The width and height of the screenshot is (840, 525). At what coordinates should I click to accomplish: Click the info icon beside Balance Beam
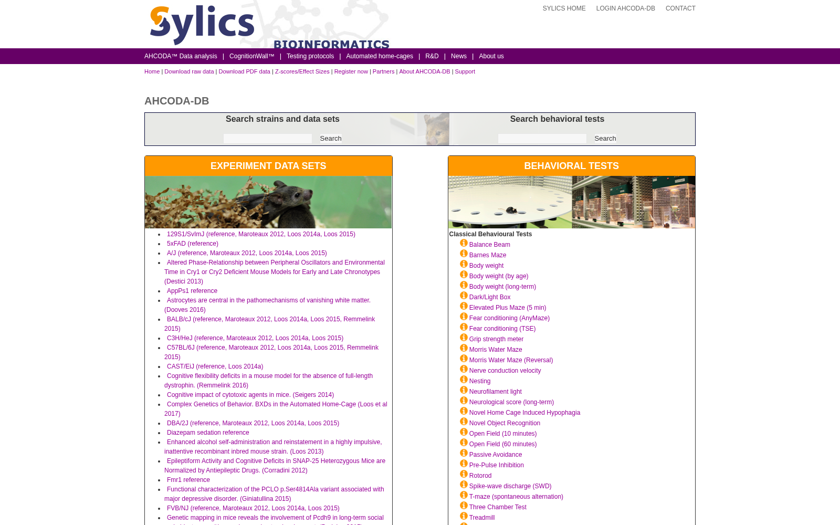tap(464, 243)
